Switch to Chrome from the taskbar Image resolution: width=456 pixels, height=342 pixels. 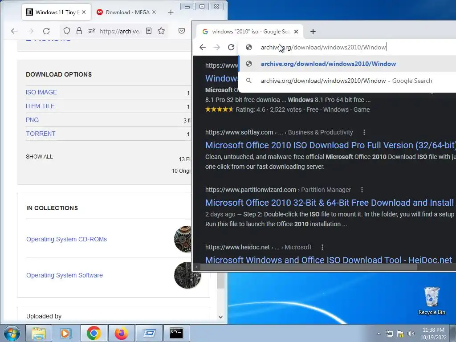pos(94,333)
